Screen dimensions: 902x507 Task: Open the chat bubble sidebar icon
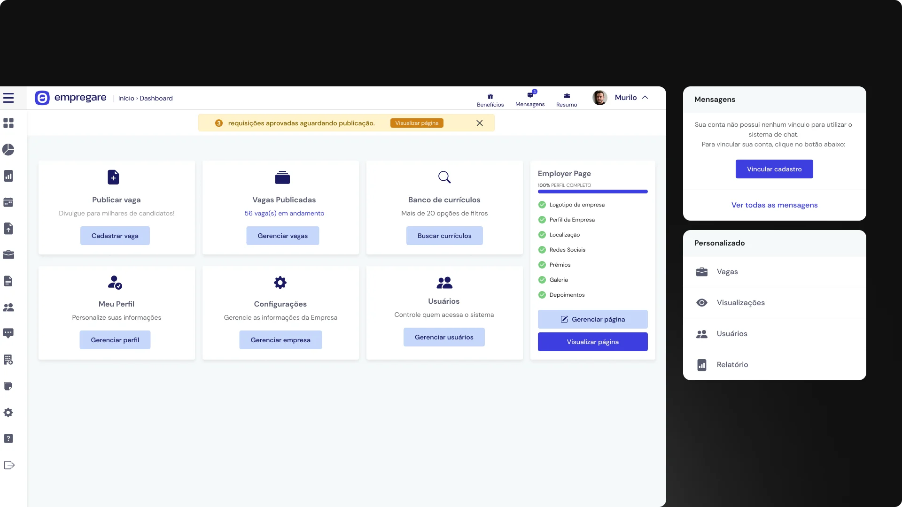point(8,333)
